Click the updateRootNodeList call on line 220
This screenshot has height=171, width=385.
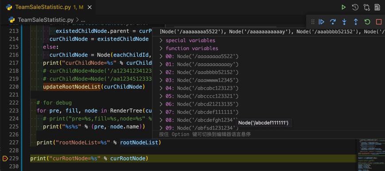pyautogui.click(x=72, y=87)
